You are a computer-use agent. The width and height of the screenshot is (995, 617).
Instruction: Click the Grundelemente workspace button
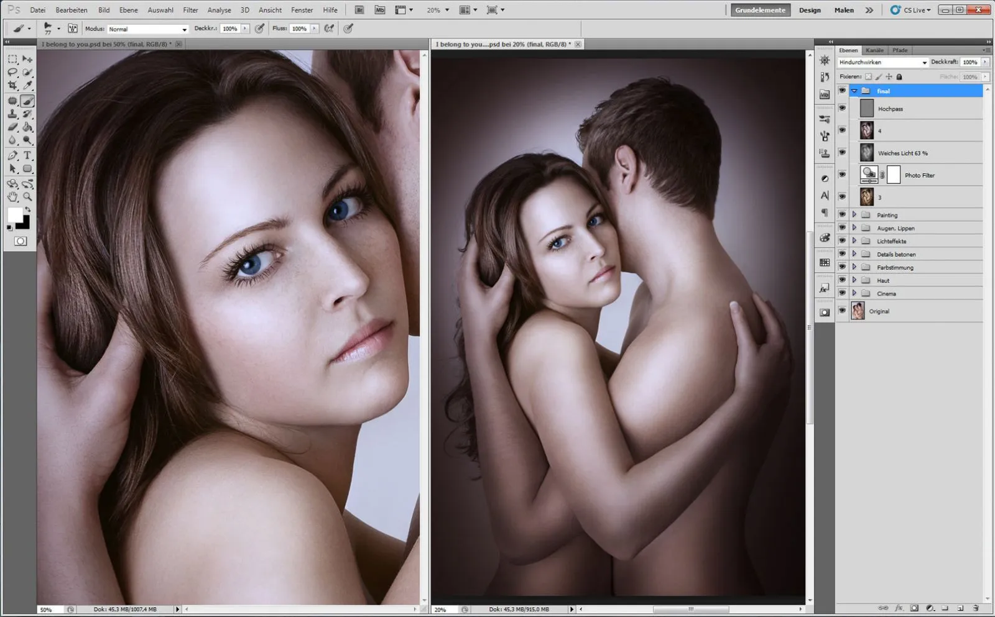tap(761, 10)
